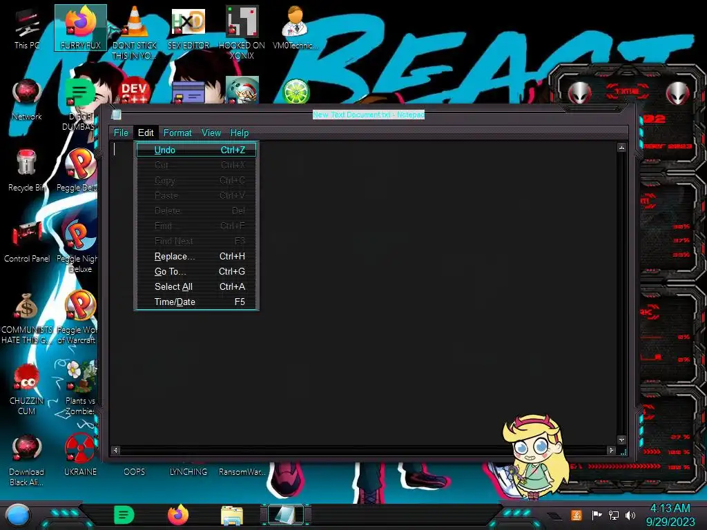This screenshot has height=530, width=707.
Task: Choose Select All from the Edit menu
Action: click(x=196, y=286)
